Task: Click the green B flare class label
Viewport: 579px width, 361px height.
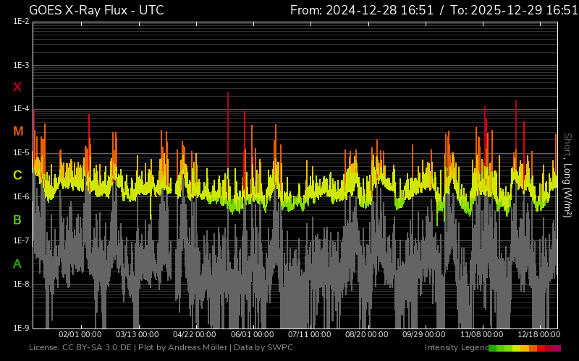Action: pos(17,219)
